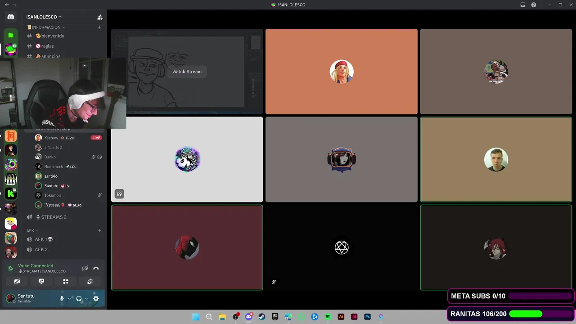Go back with the title bar arrow
This screenshot has width=576, height=324.
tap(7, 5)
